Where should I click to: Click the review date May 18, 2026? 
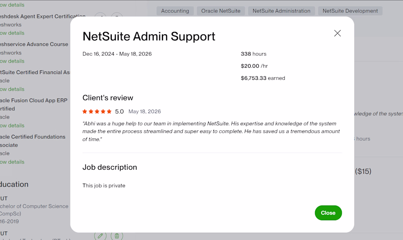pyautogui.click(x=145, y=111)
